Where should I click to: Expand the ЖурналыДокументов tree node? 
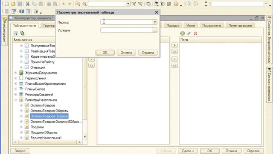click(x=16, y=73)
